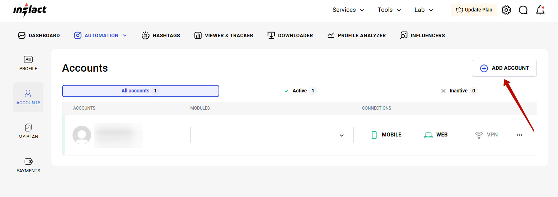Screen dimensions: 558x197
Task: Open the chat bubble icon
Action: click(x=523, y=10)
